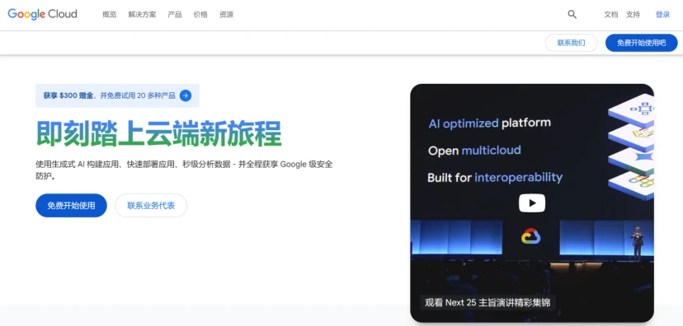Click the Built for interoperability text
This screenshot has height=326, width=683.
[x=495, y=177]
